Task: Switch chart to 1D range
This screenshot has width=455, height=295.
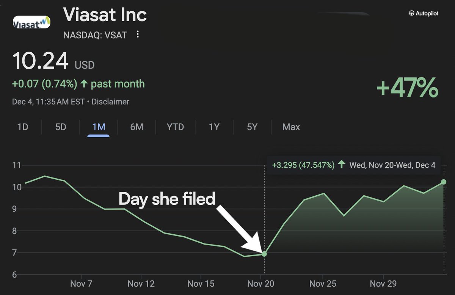Action: pos(23,127)
